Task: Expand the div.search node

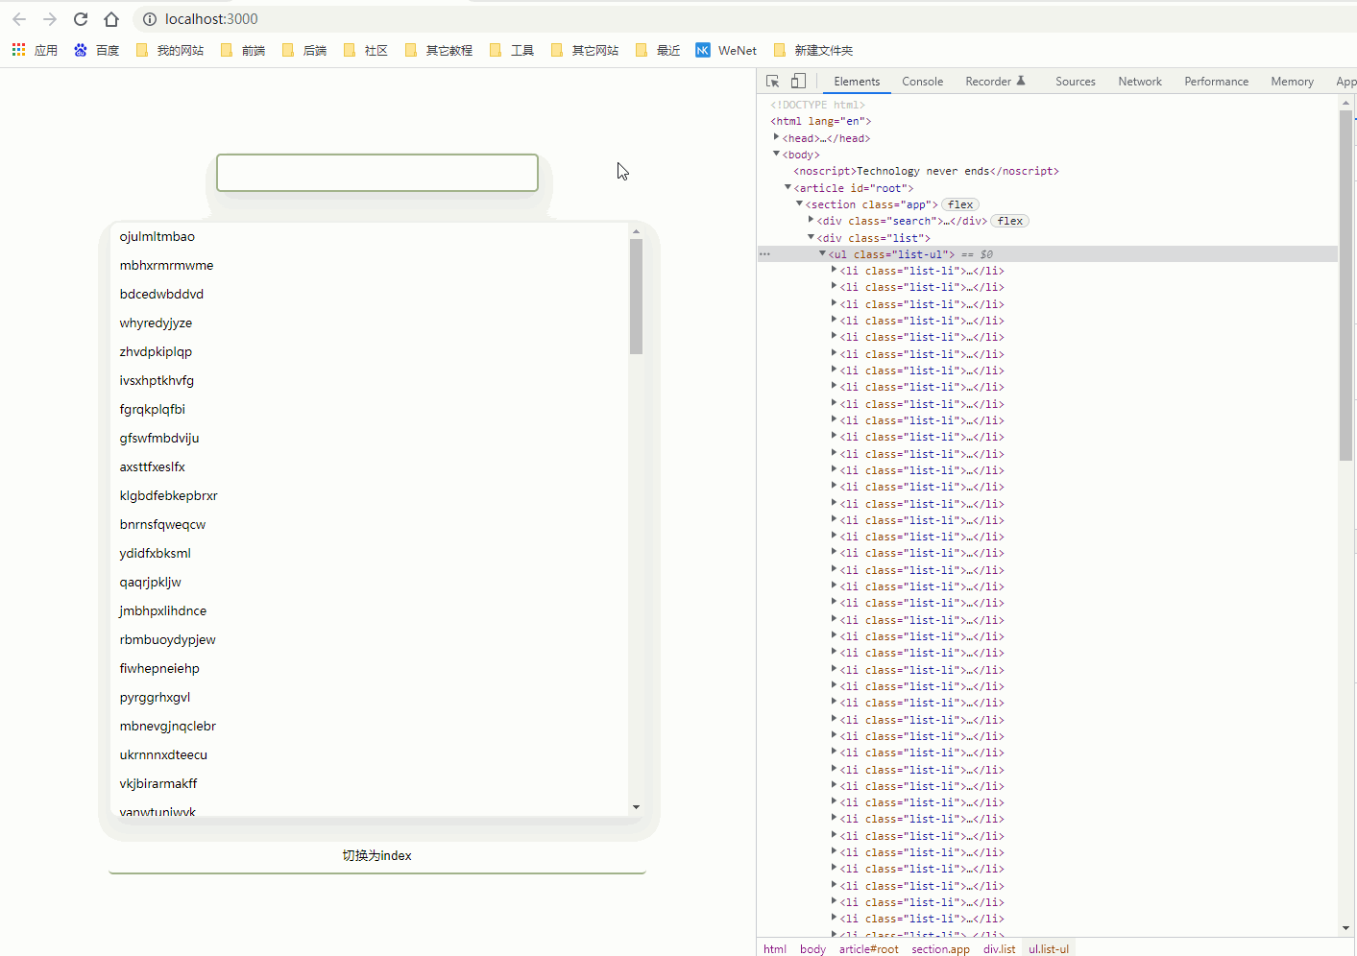Action: (811, 220)
